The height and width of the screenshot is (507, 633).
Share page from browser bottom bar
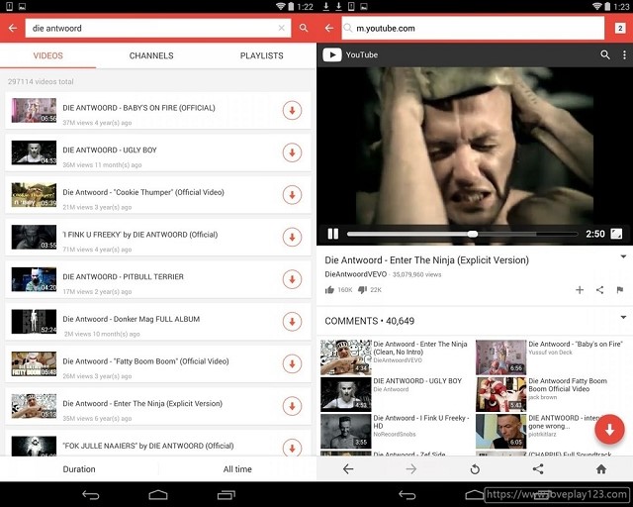coord(538,469)
